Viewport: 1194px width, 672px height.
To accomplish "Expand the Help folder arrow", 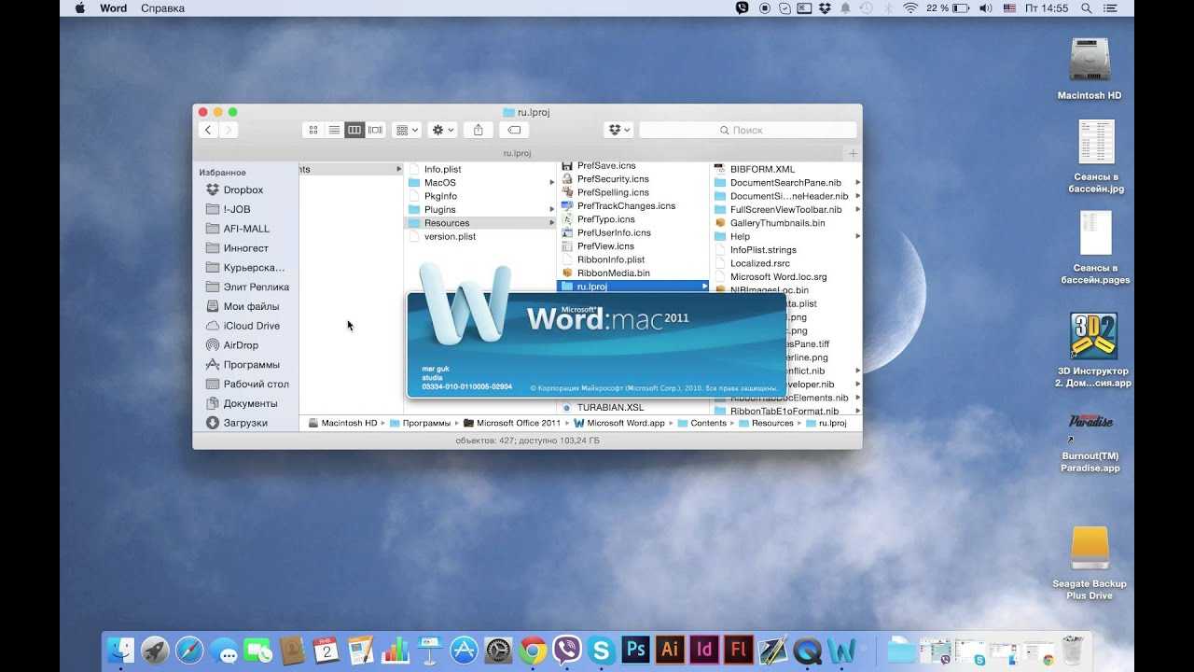I will (857, 237).
